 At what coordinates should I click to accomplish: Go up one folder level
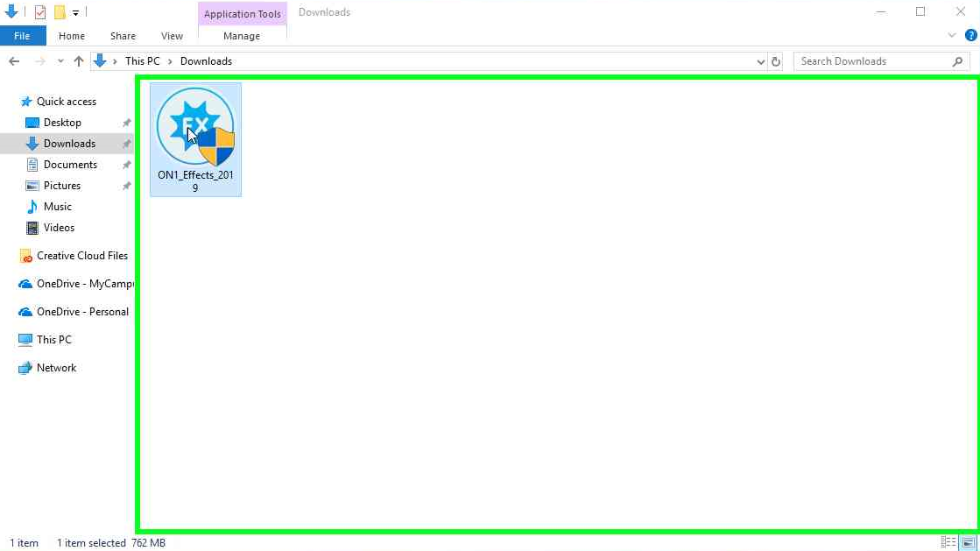point(79,61)
